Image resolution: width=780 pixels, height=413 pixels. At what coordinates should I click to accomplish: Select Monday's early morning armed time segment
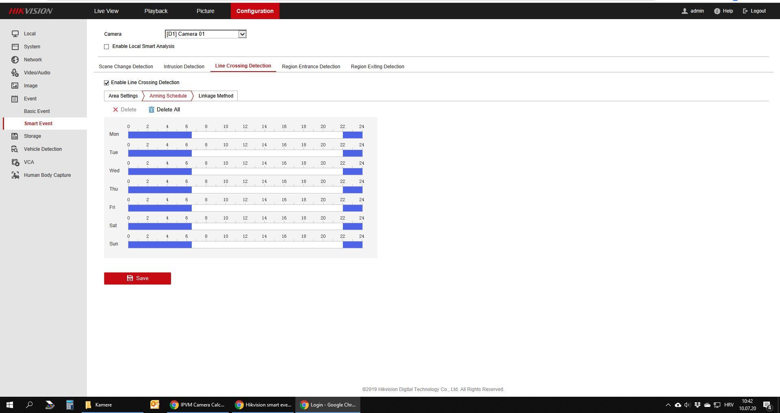click(x=160, y=135)
